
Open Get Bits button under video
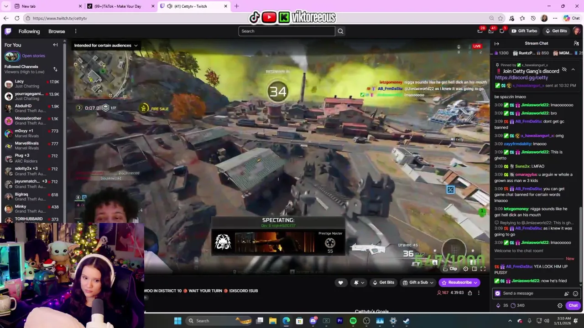(x=383, y=282)
